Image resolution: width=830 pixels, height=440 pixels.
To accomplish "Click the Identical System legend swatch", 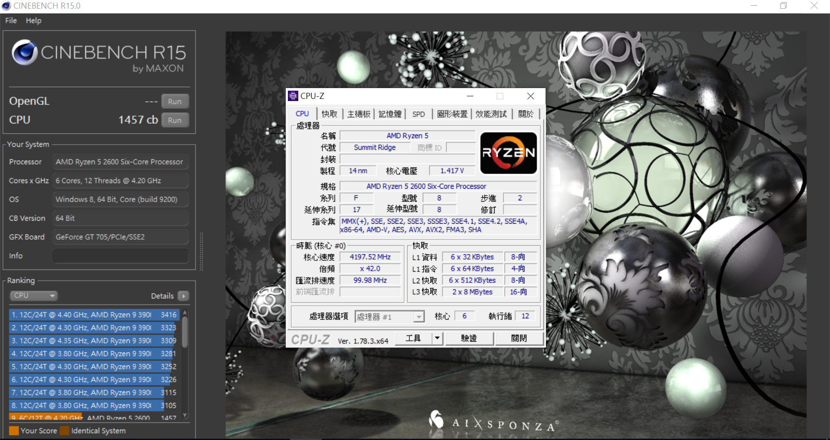I will 64,431.
